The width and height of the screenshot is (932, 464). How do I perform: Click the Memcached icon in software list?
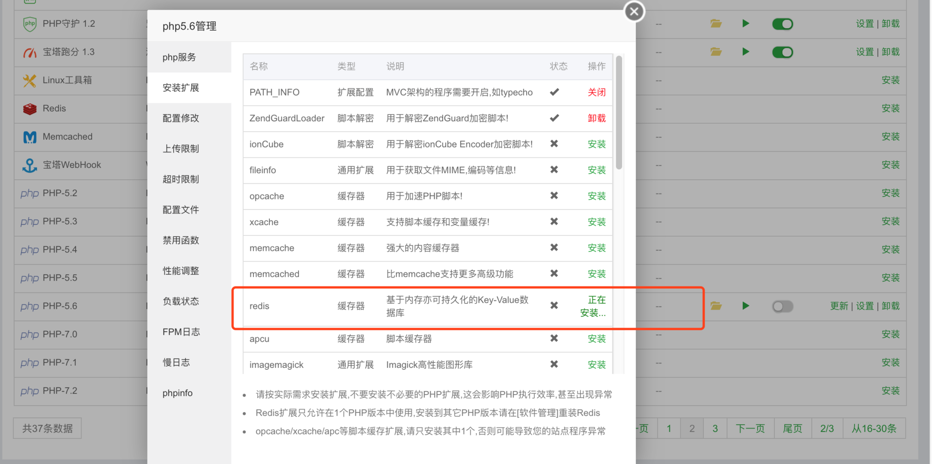pyautogui.click(x=29, y=137)
